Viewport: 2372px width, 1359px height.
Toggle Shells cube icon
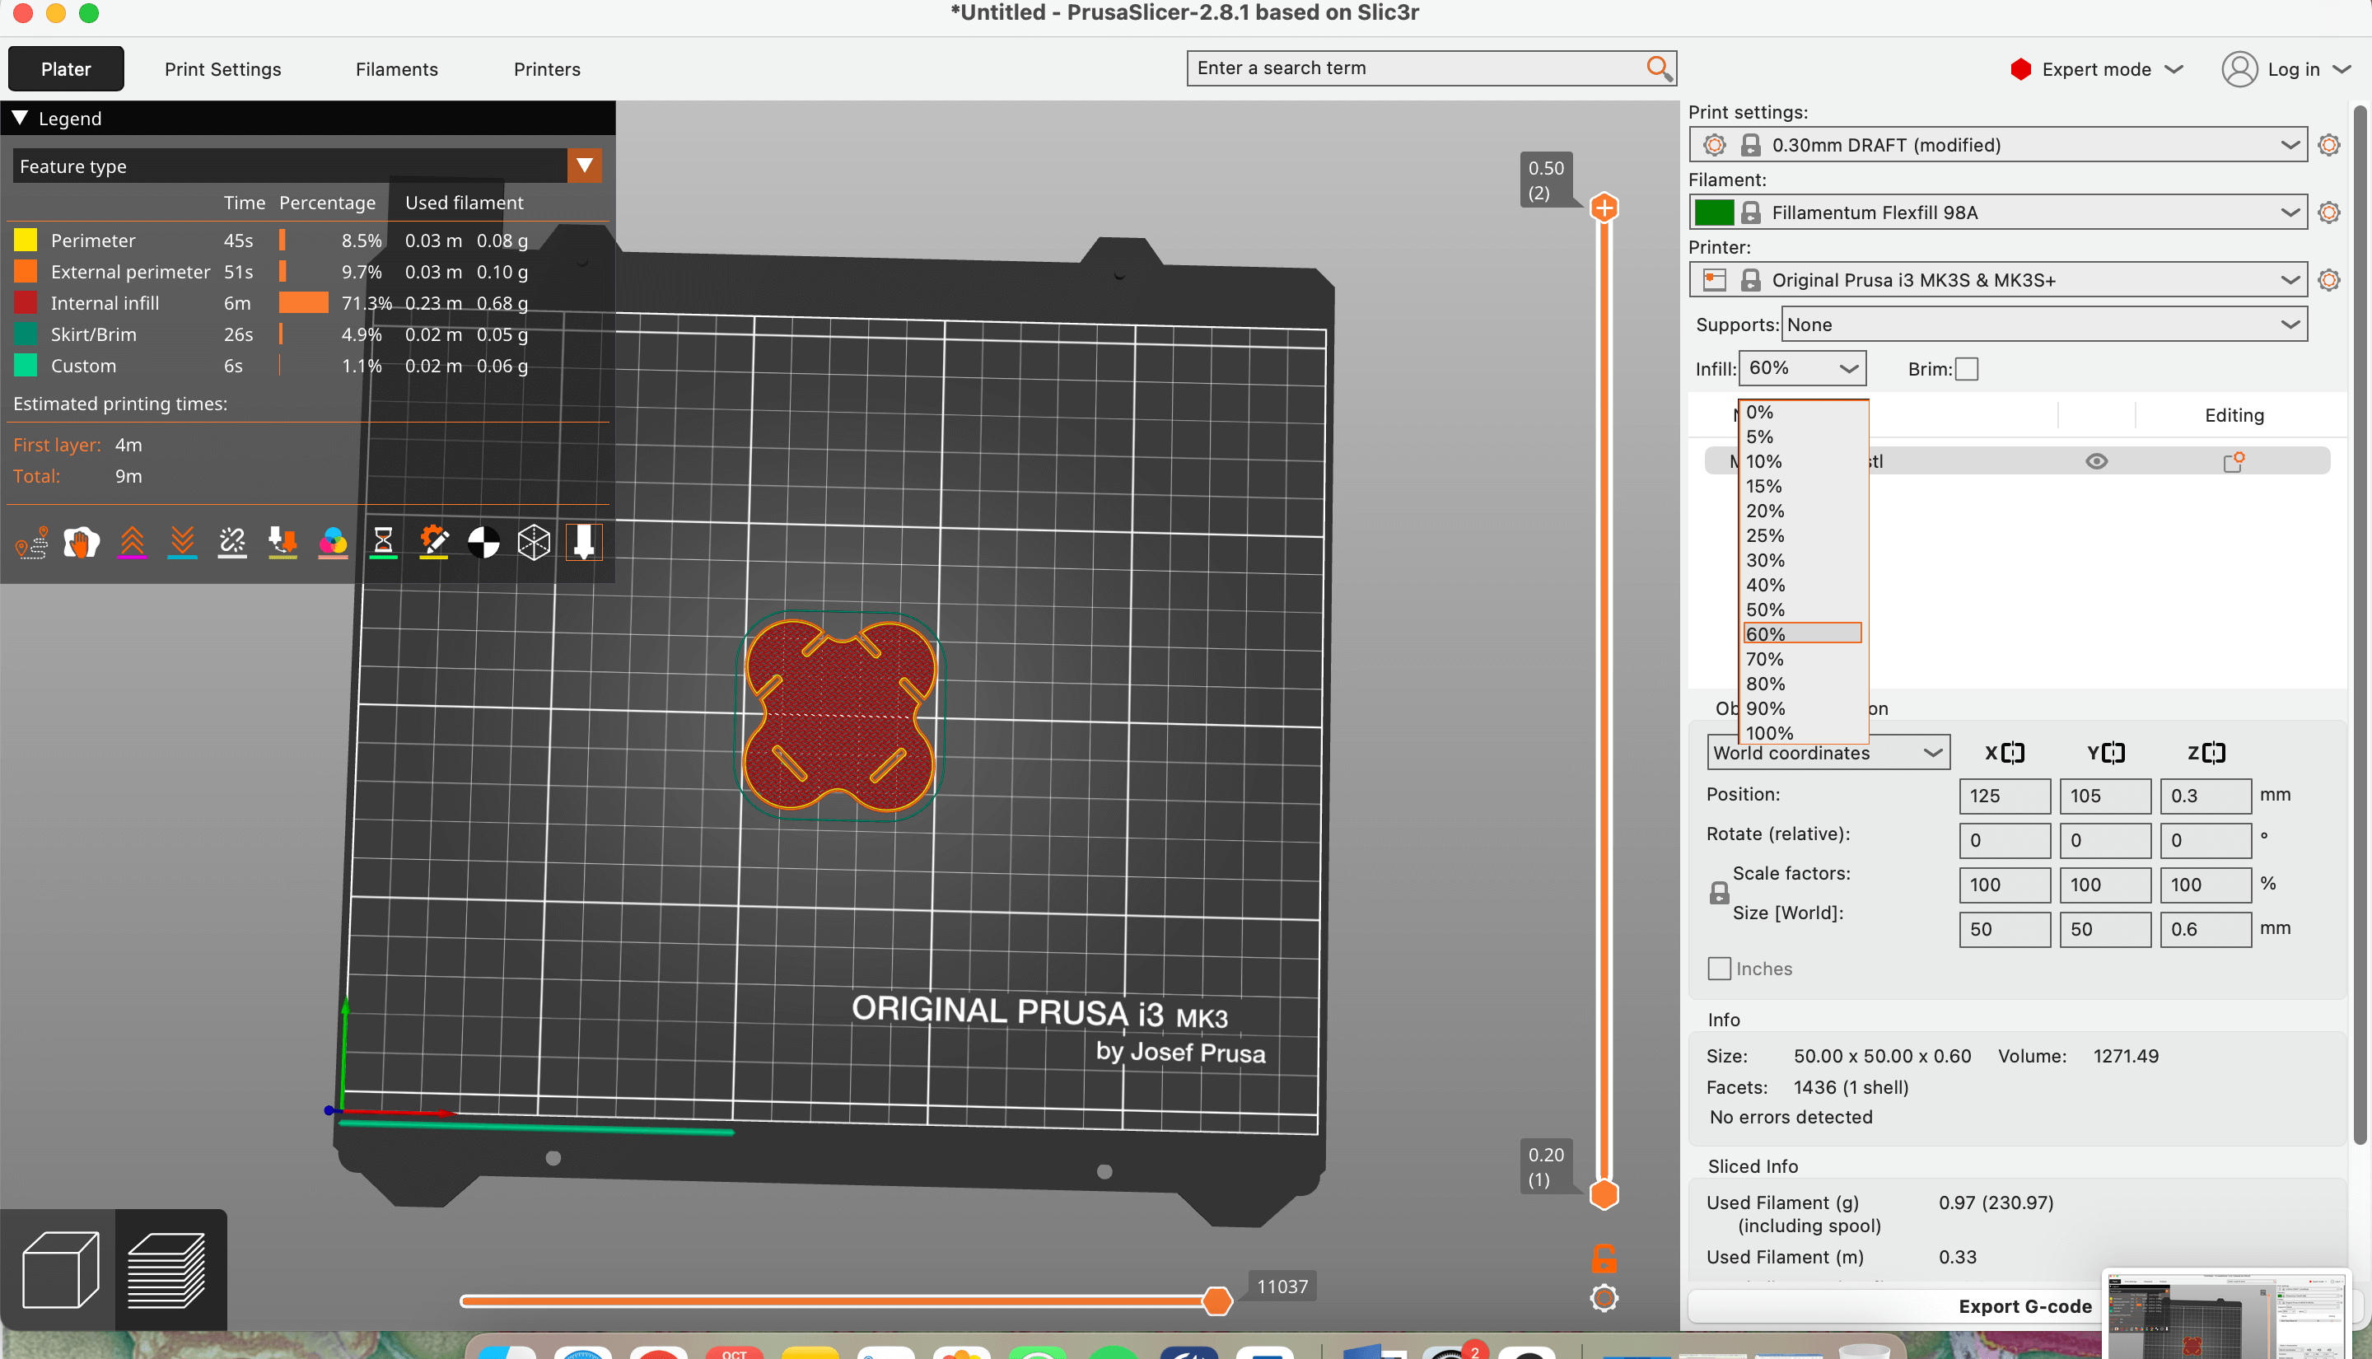point(534,542)
